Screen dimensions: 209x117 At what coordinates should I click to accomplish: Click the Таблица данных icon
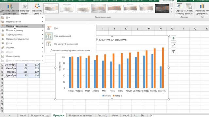pyautogui.click(x=3, y=35)
